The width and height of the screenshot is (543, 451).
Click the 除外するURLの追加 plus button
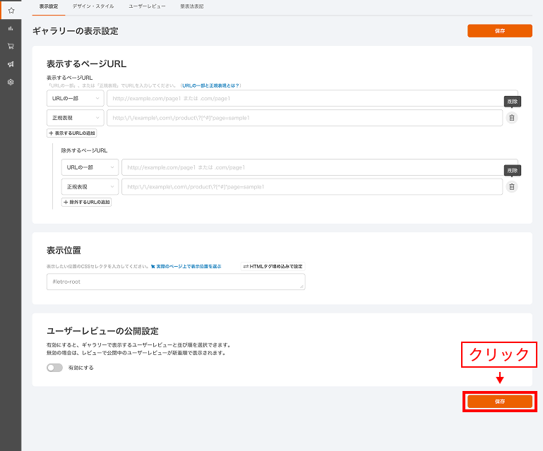point(86,202)
